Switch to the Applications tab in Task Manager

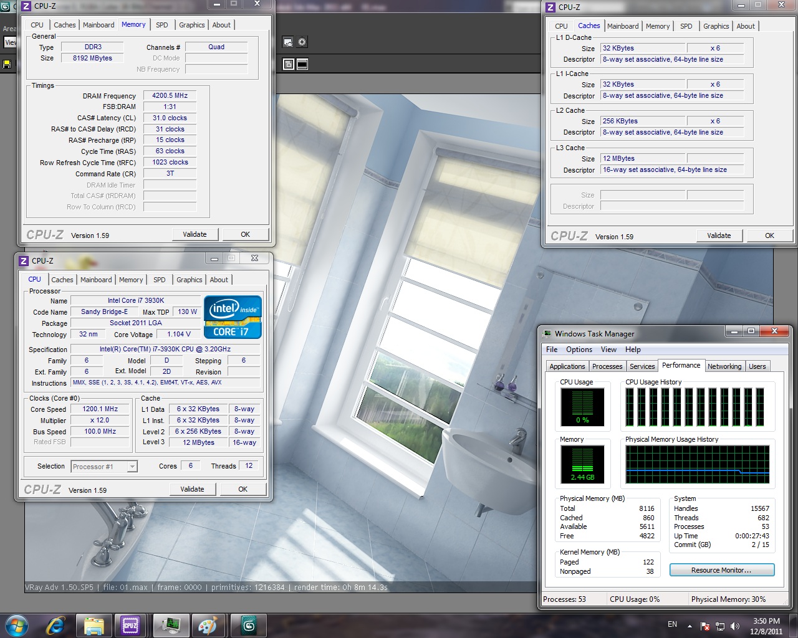pos(567,366)
